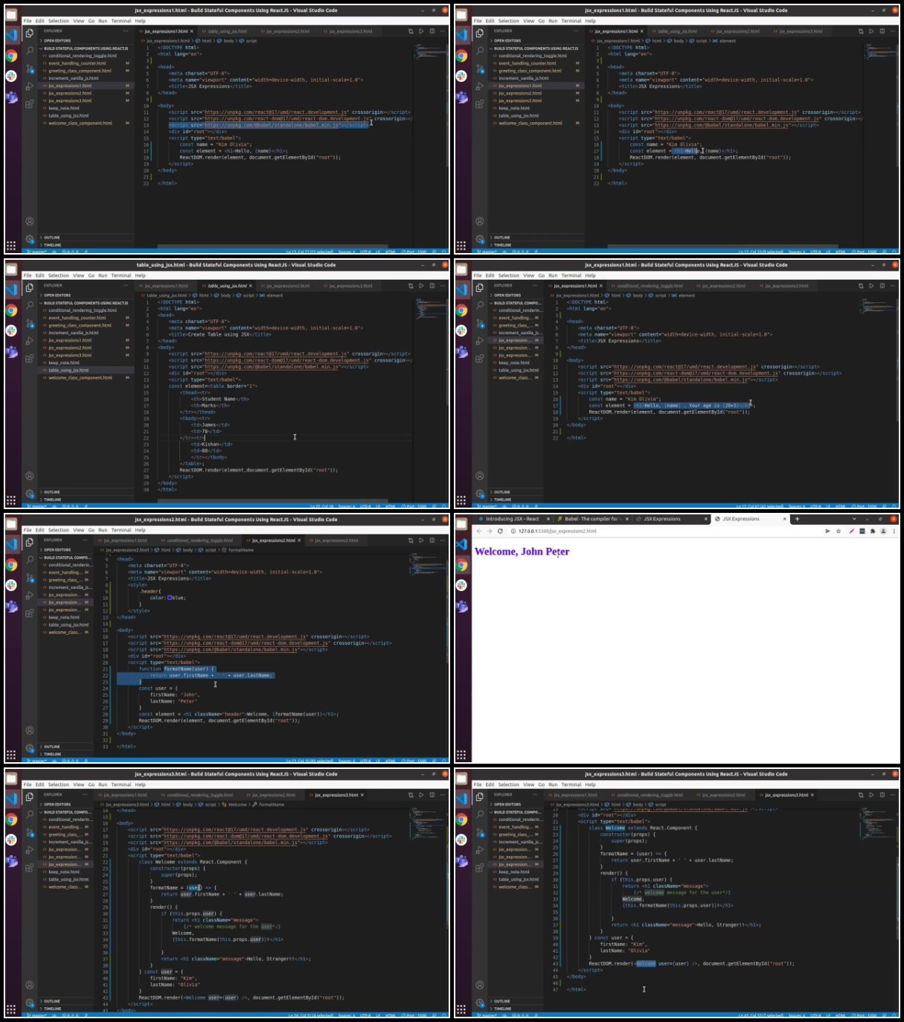Bookmark page with Chrome star icon
This screenshot has height=1022, width=904.
click(839, 531)
